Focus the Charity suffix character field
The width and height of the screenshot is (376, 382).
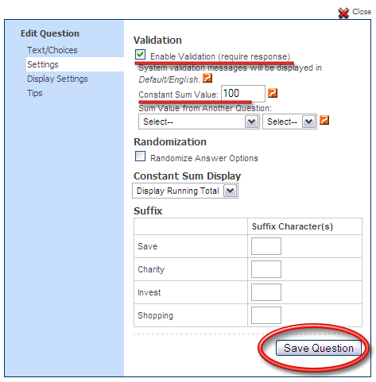point(266,269)
